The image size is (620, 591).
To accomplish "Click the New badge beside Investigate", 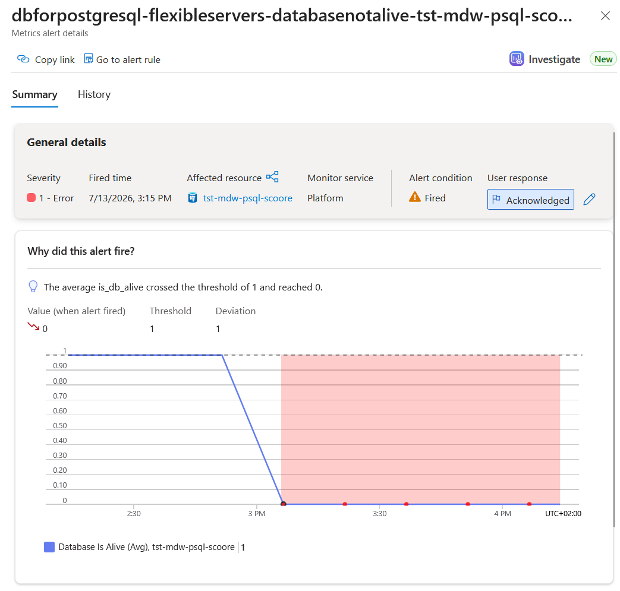I will (603, 59).
